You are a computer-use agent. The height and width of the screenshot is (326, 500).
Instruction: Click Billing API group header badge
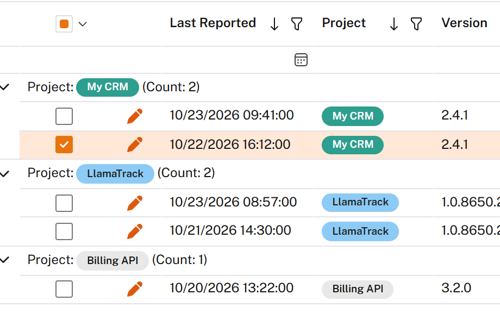coord(112,261)
